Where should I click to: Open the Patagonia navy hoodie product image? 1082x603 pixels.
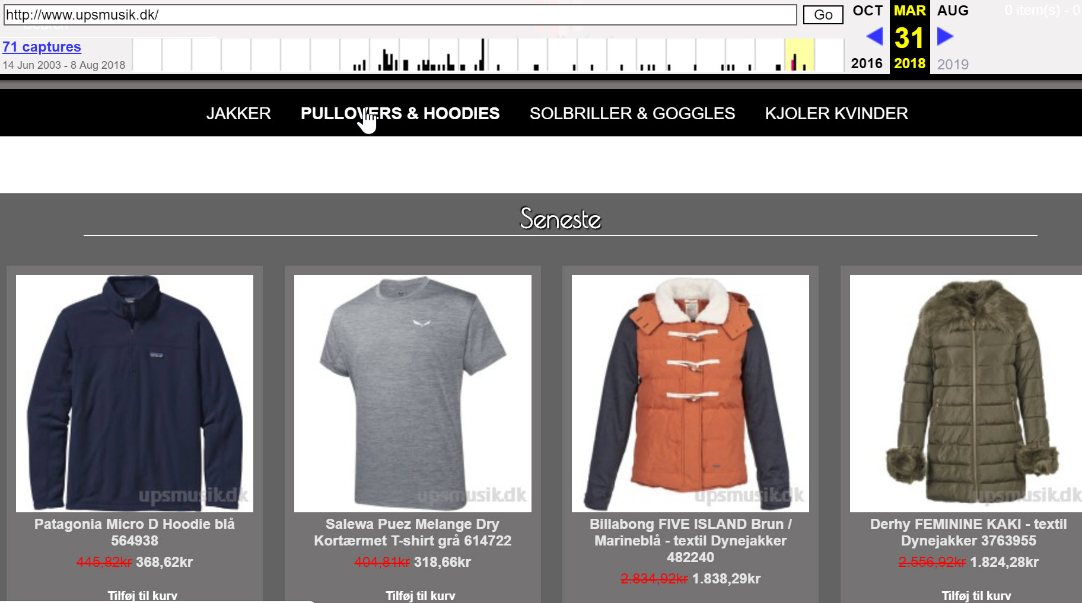click(x=135, y=394)
